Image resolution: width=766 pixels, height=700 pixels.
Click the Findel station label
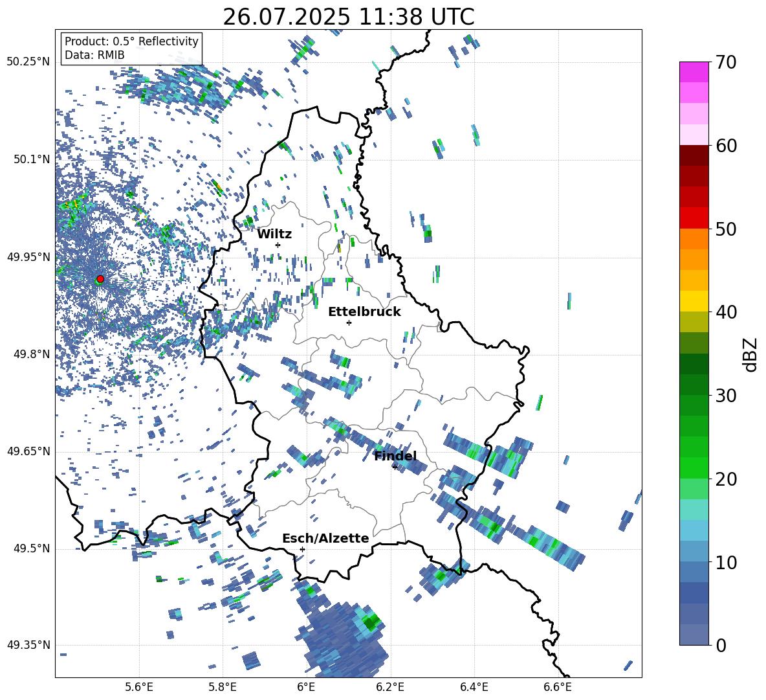395,456
